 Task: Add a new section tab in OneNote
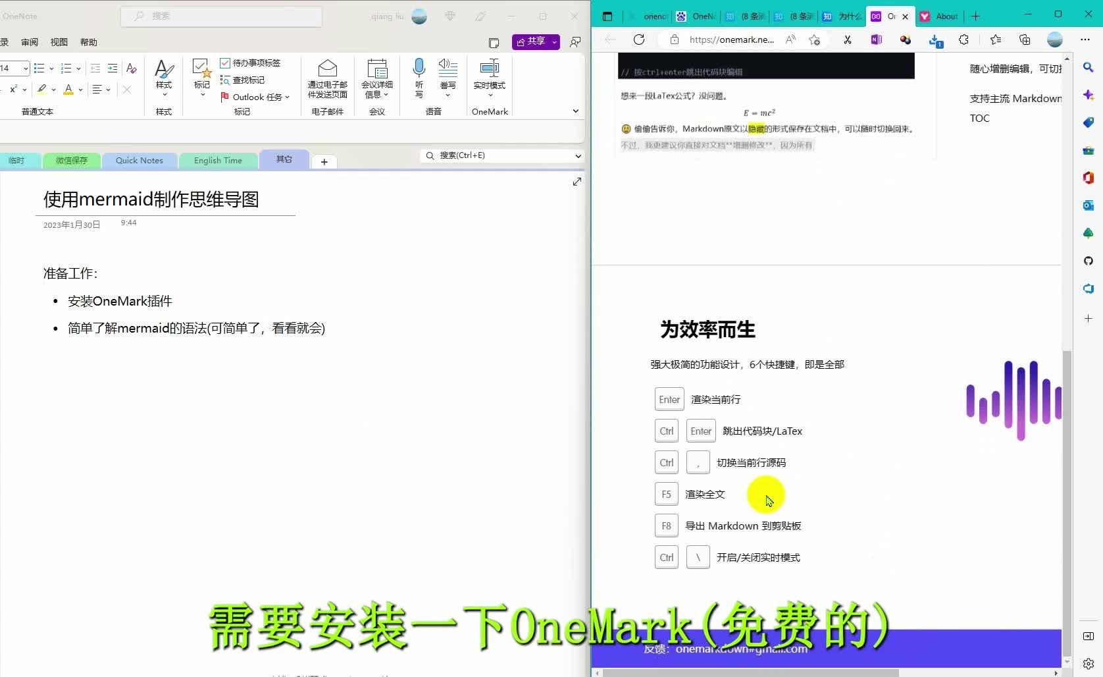(324, 161)
